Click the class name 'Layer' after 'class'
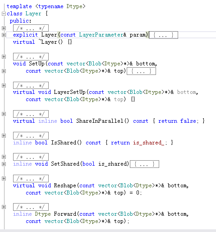 (33, 14)
